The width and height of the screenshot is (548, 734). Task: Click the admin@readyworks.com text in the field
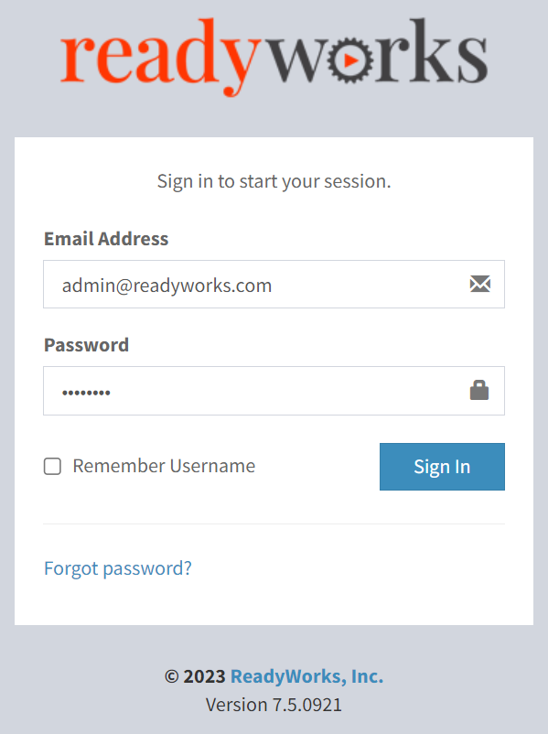click(x=167, y=285)
